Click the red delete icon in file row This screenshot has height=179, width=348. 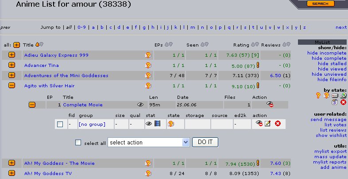coord(278,124)
